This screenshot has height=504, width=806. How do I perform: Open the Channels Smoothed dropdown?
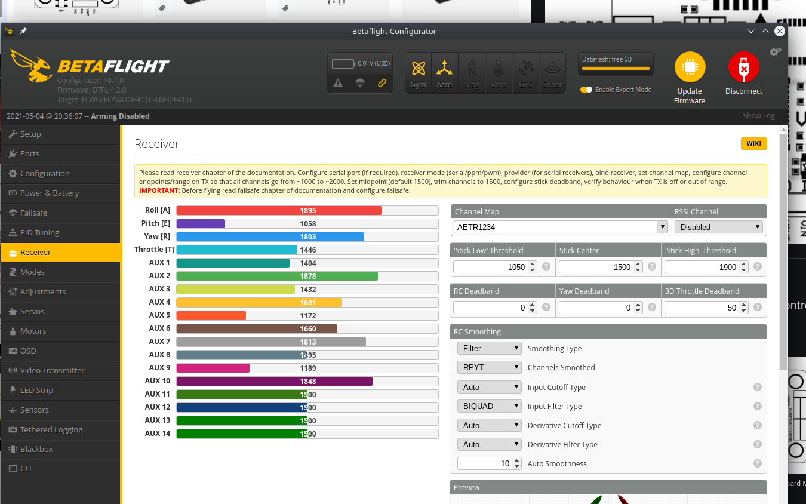[490, 367]
